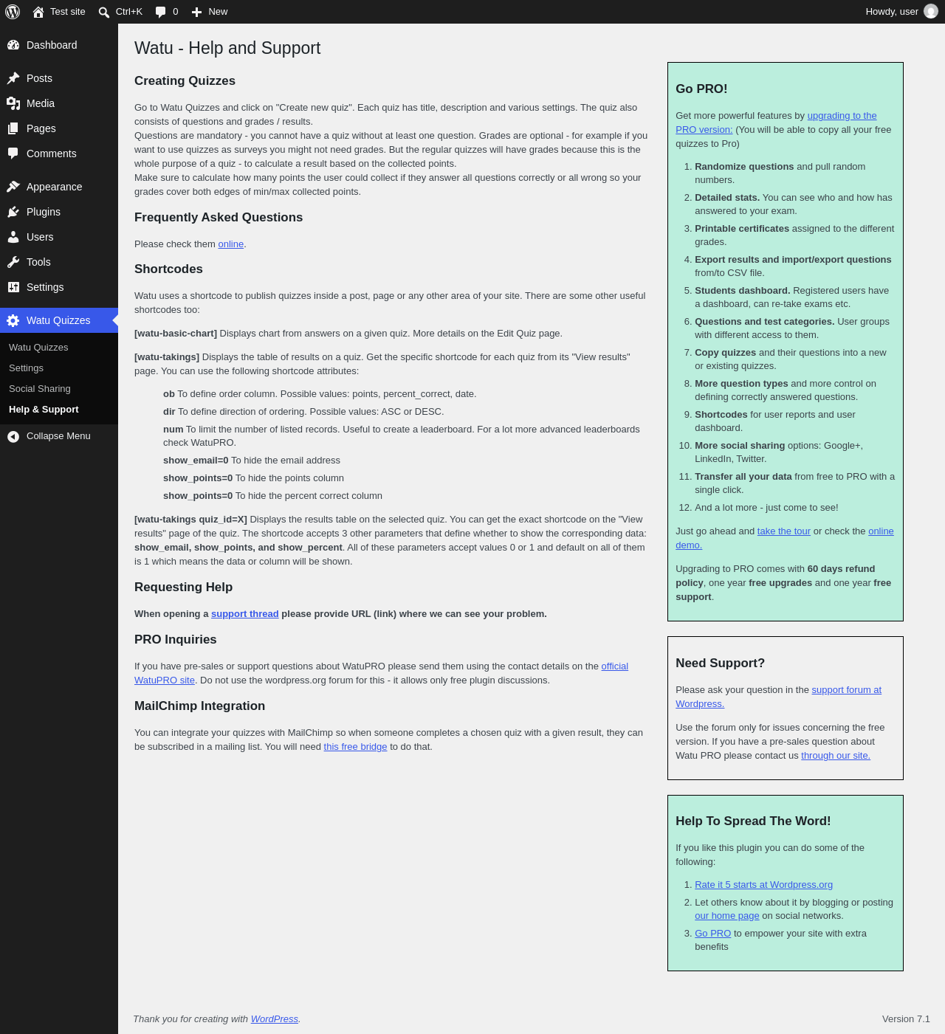Click the Posts pushpin icon
Image resolution: width=945 pixels, height=1034 pixels.
coord(13,78)
